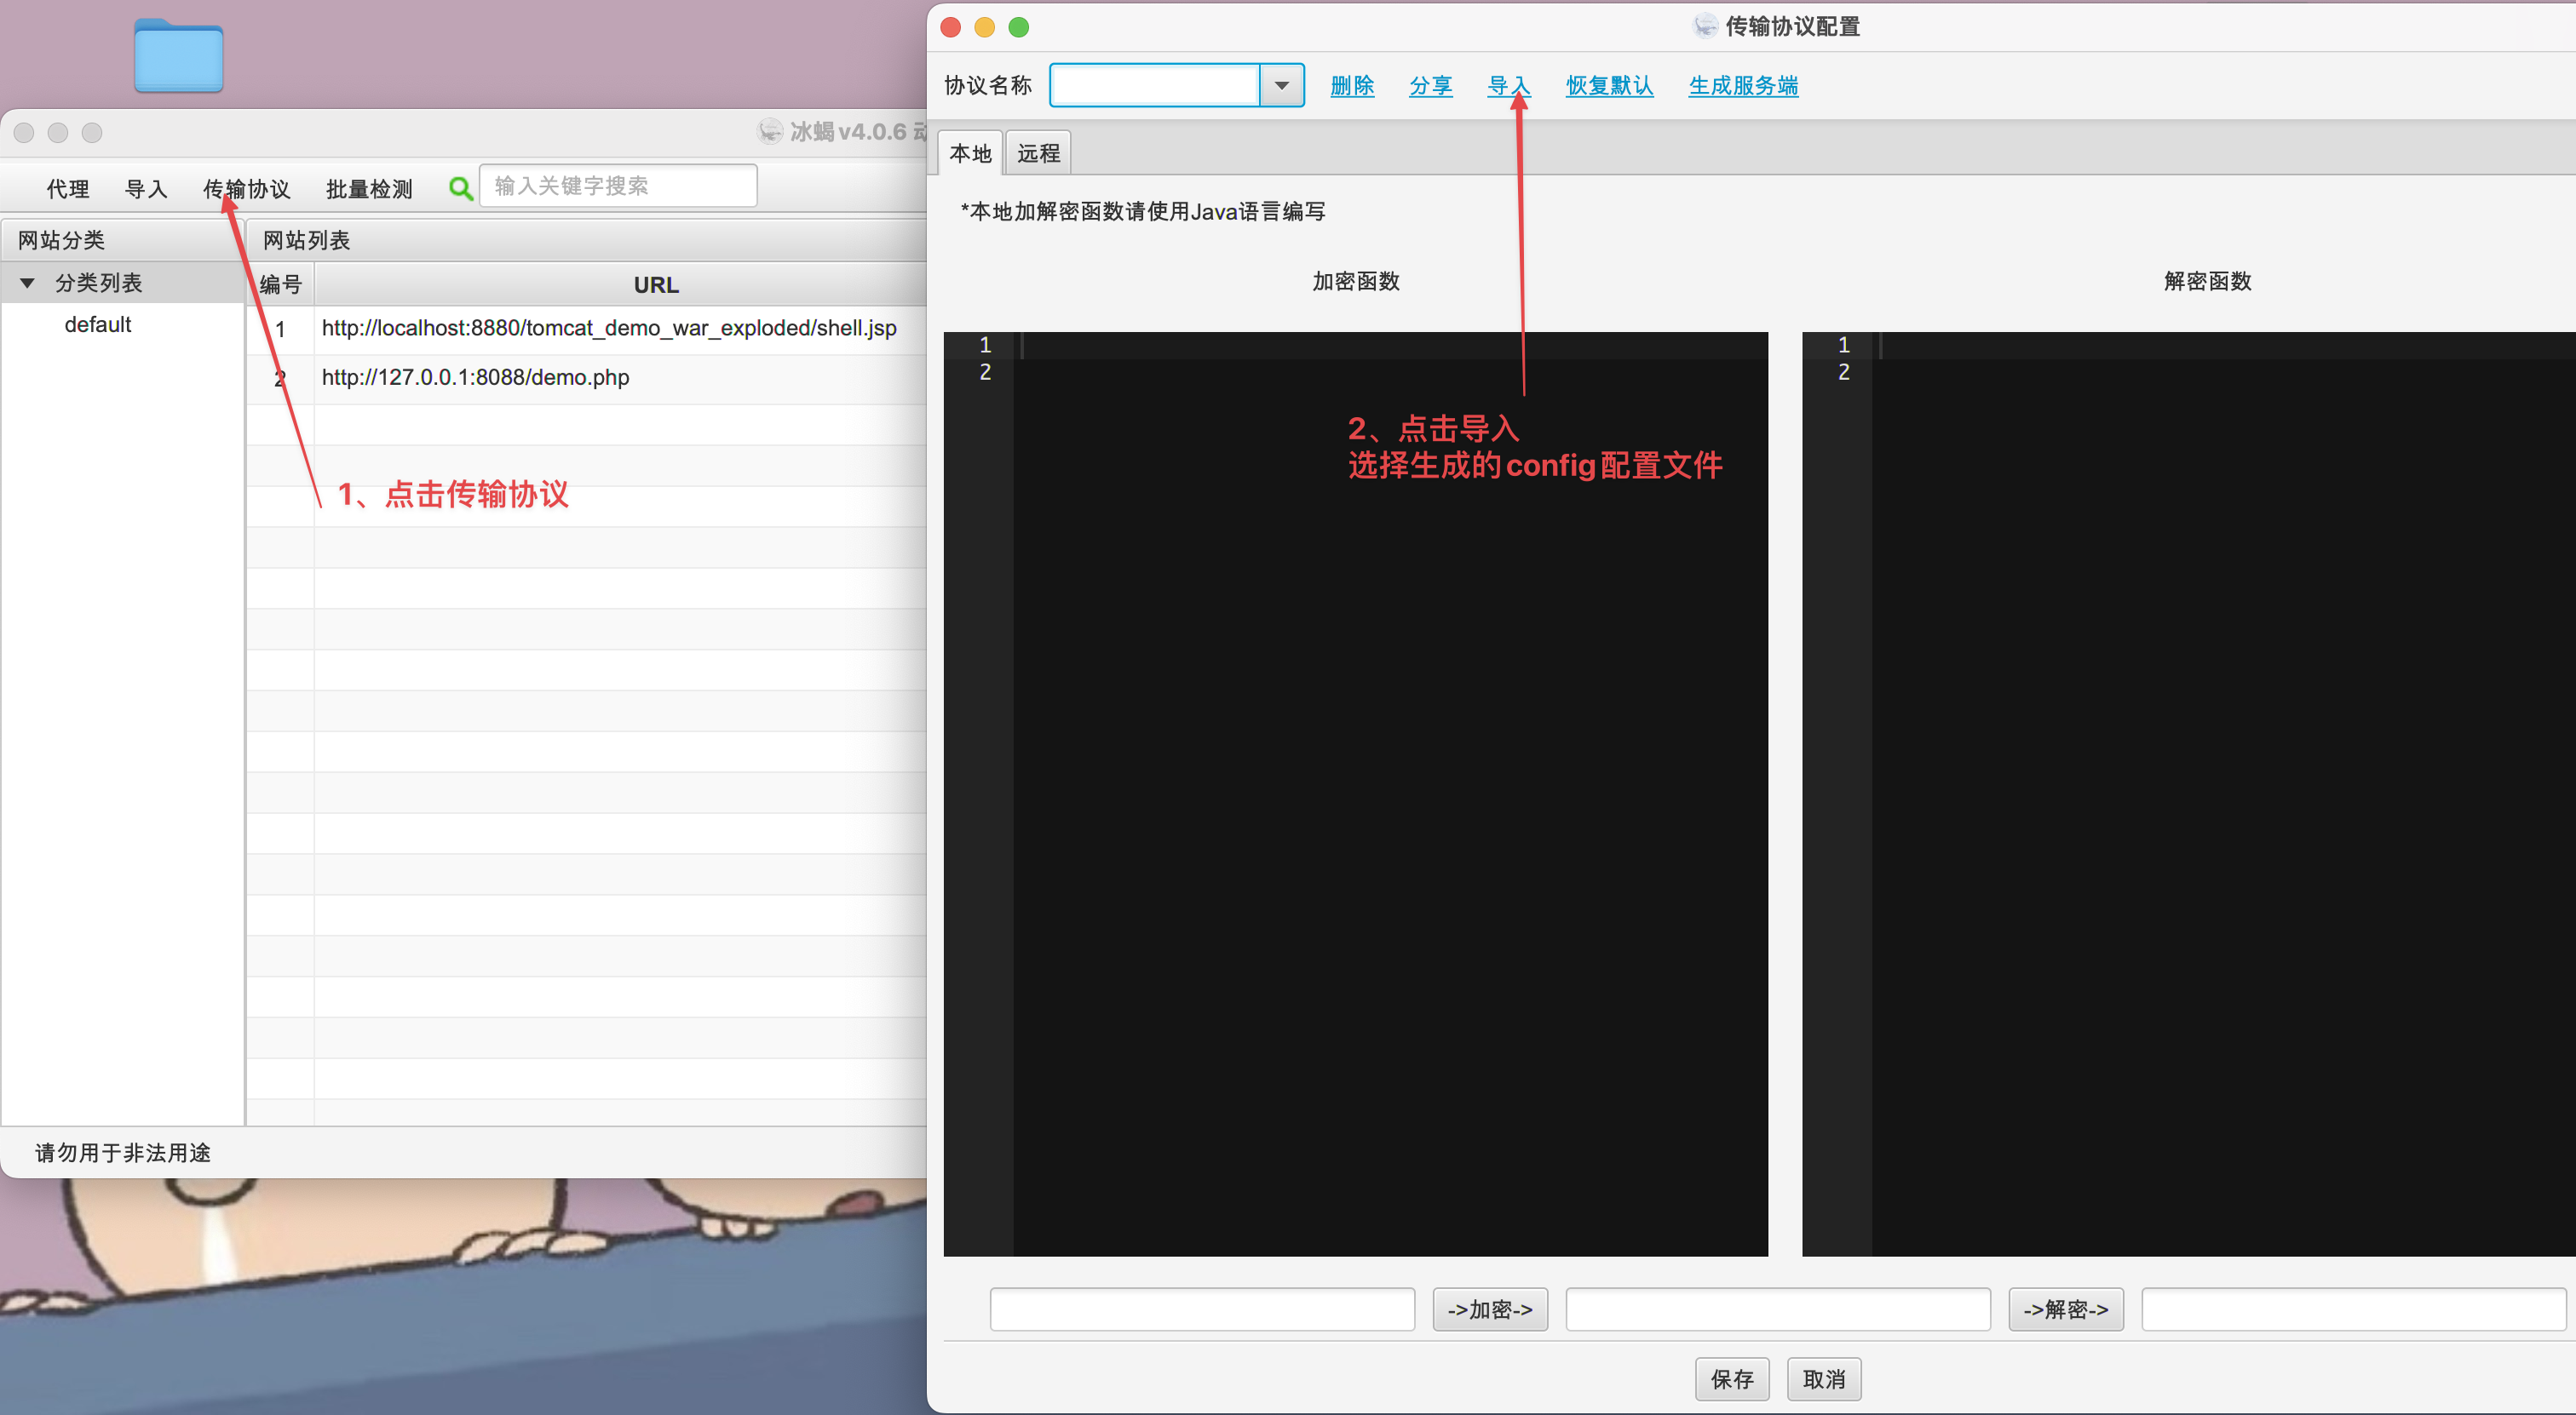The width and height of the screenshot is (2576, 1415).
Task: Open the 代理 menu item
Action: (68, 189)
